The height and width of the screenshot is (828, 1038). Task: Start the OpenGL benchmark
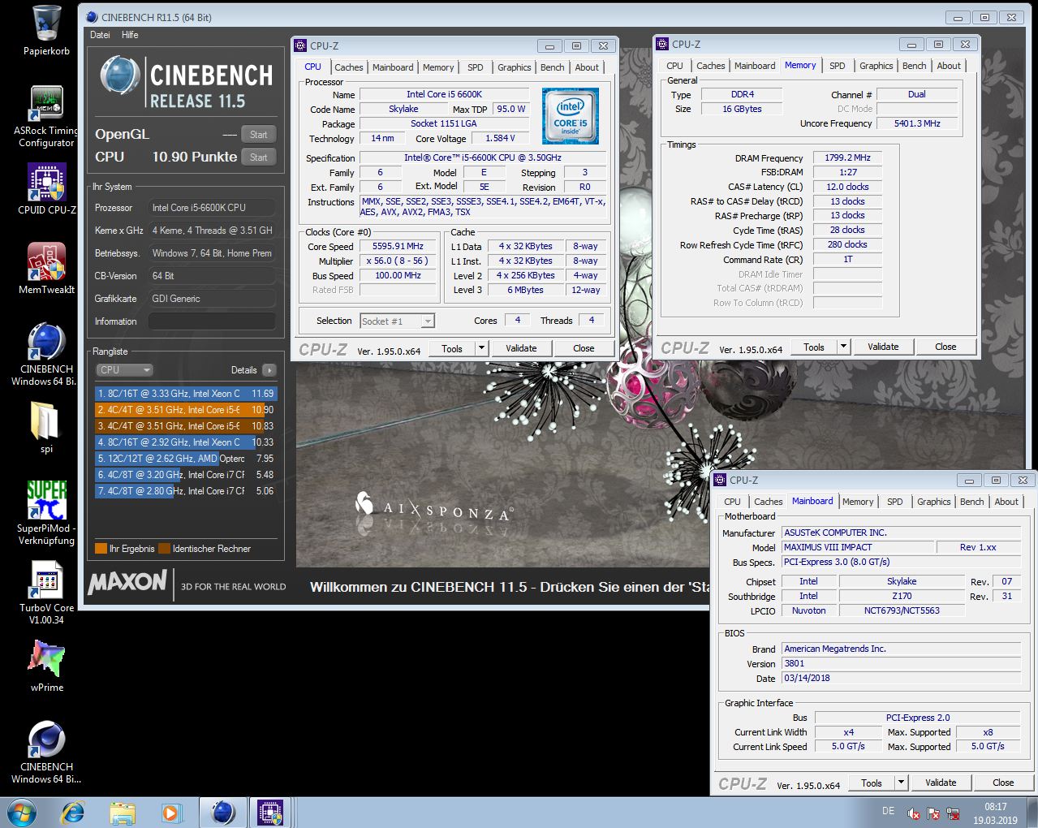pyautogui.click(x=258, y=135)
